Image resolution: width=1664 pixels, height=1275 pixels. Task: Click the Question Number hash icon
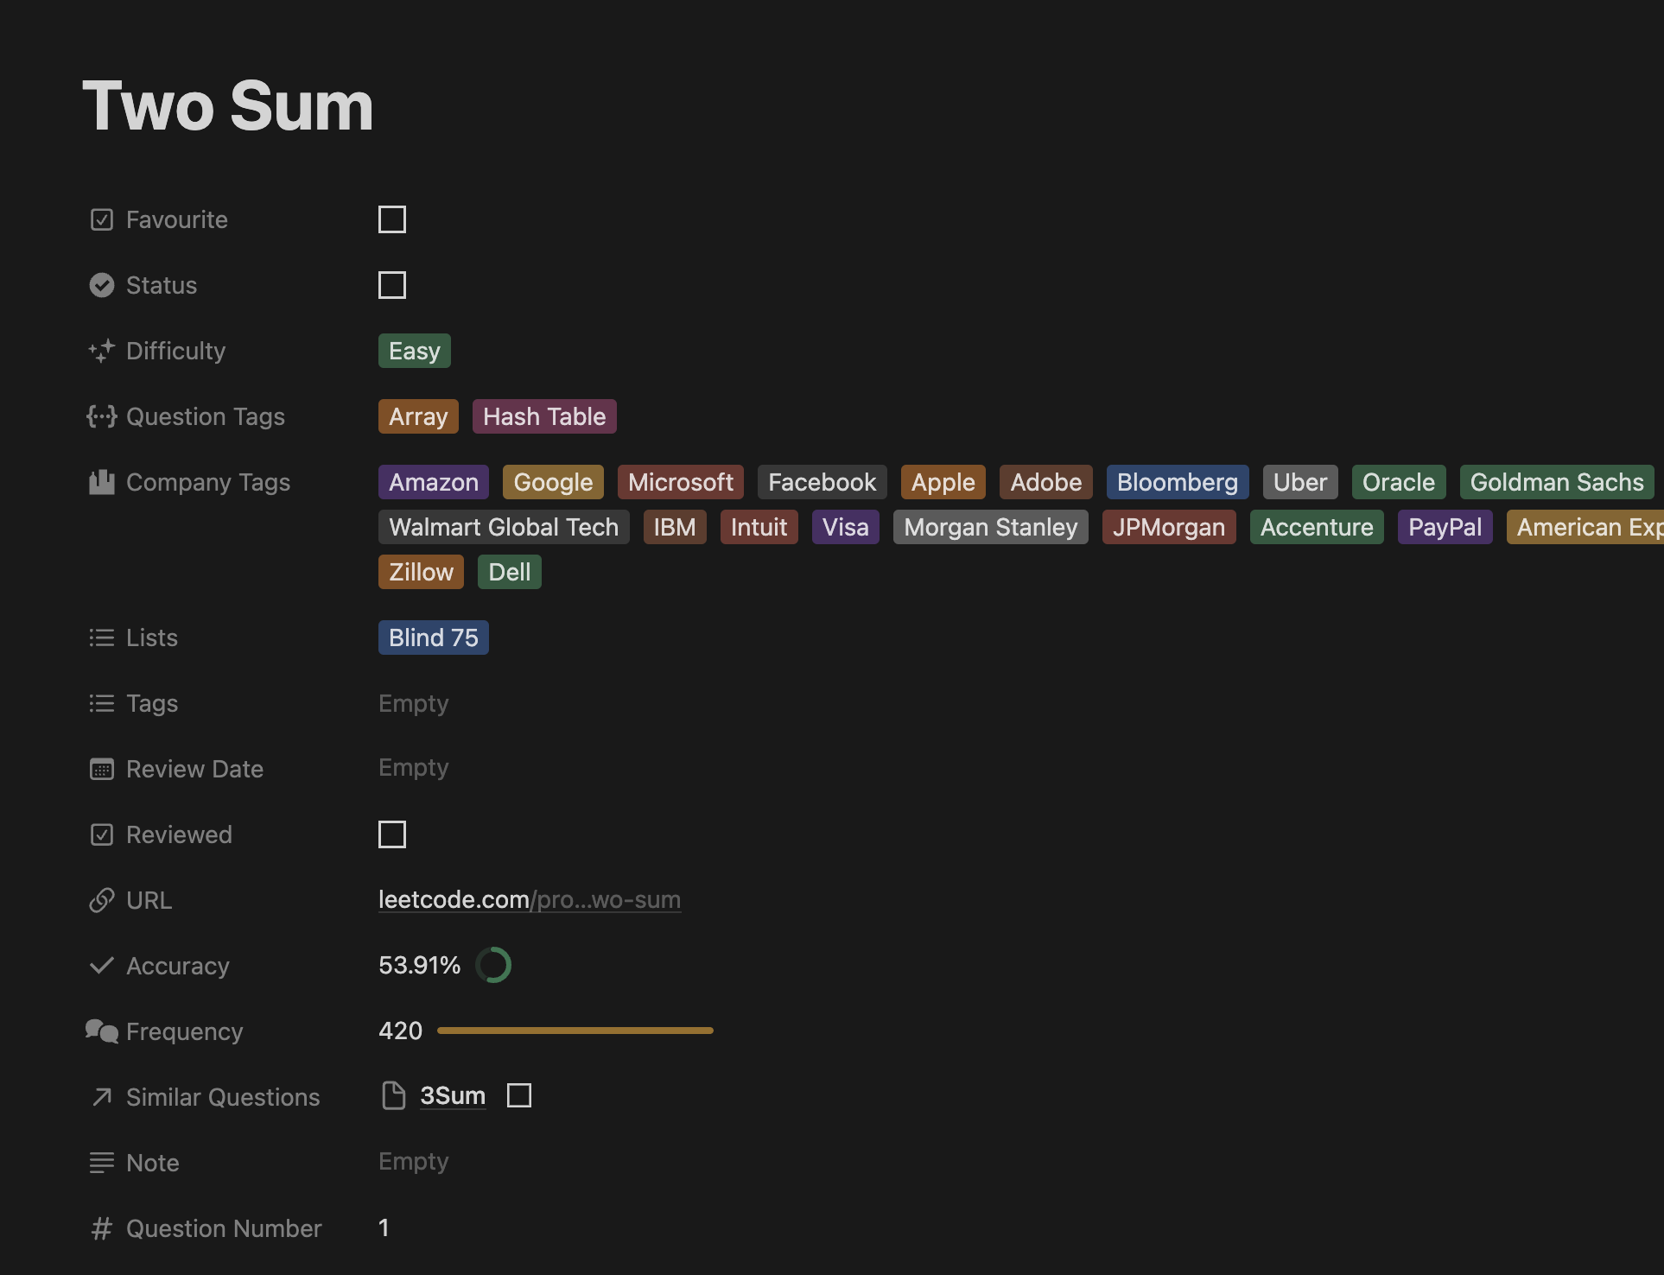click(x=102, y=1228)
